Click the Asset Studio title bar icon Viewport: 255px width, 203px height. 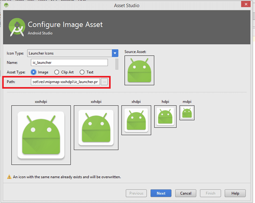pos(6,5)
